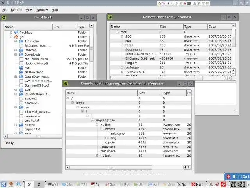The height and width of the screenshot is (188, 250).
Task: Select index.php in sourceforge window
Action: pos(117,134)
